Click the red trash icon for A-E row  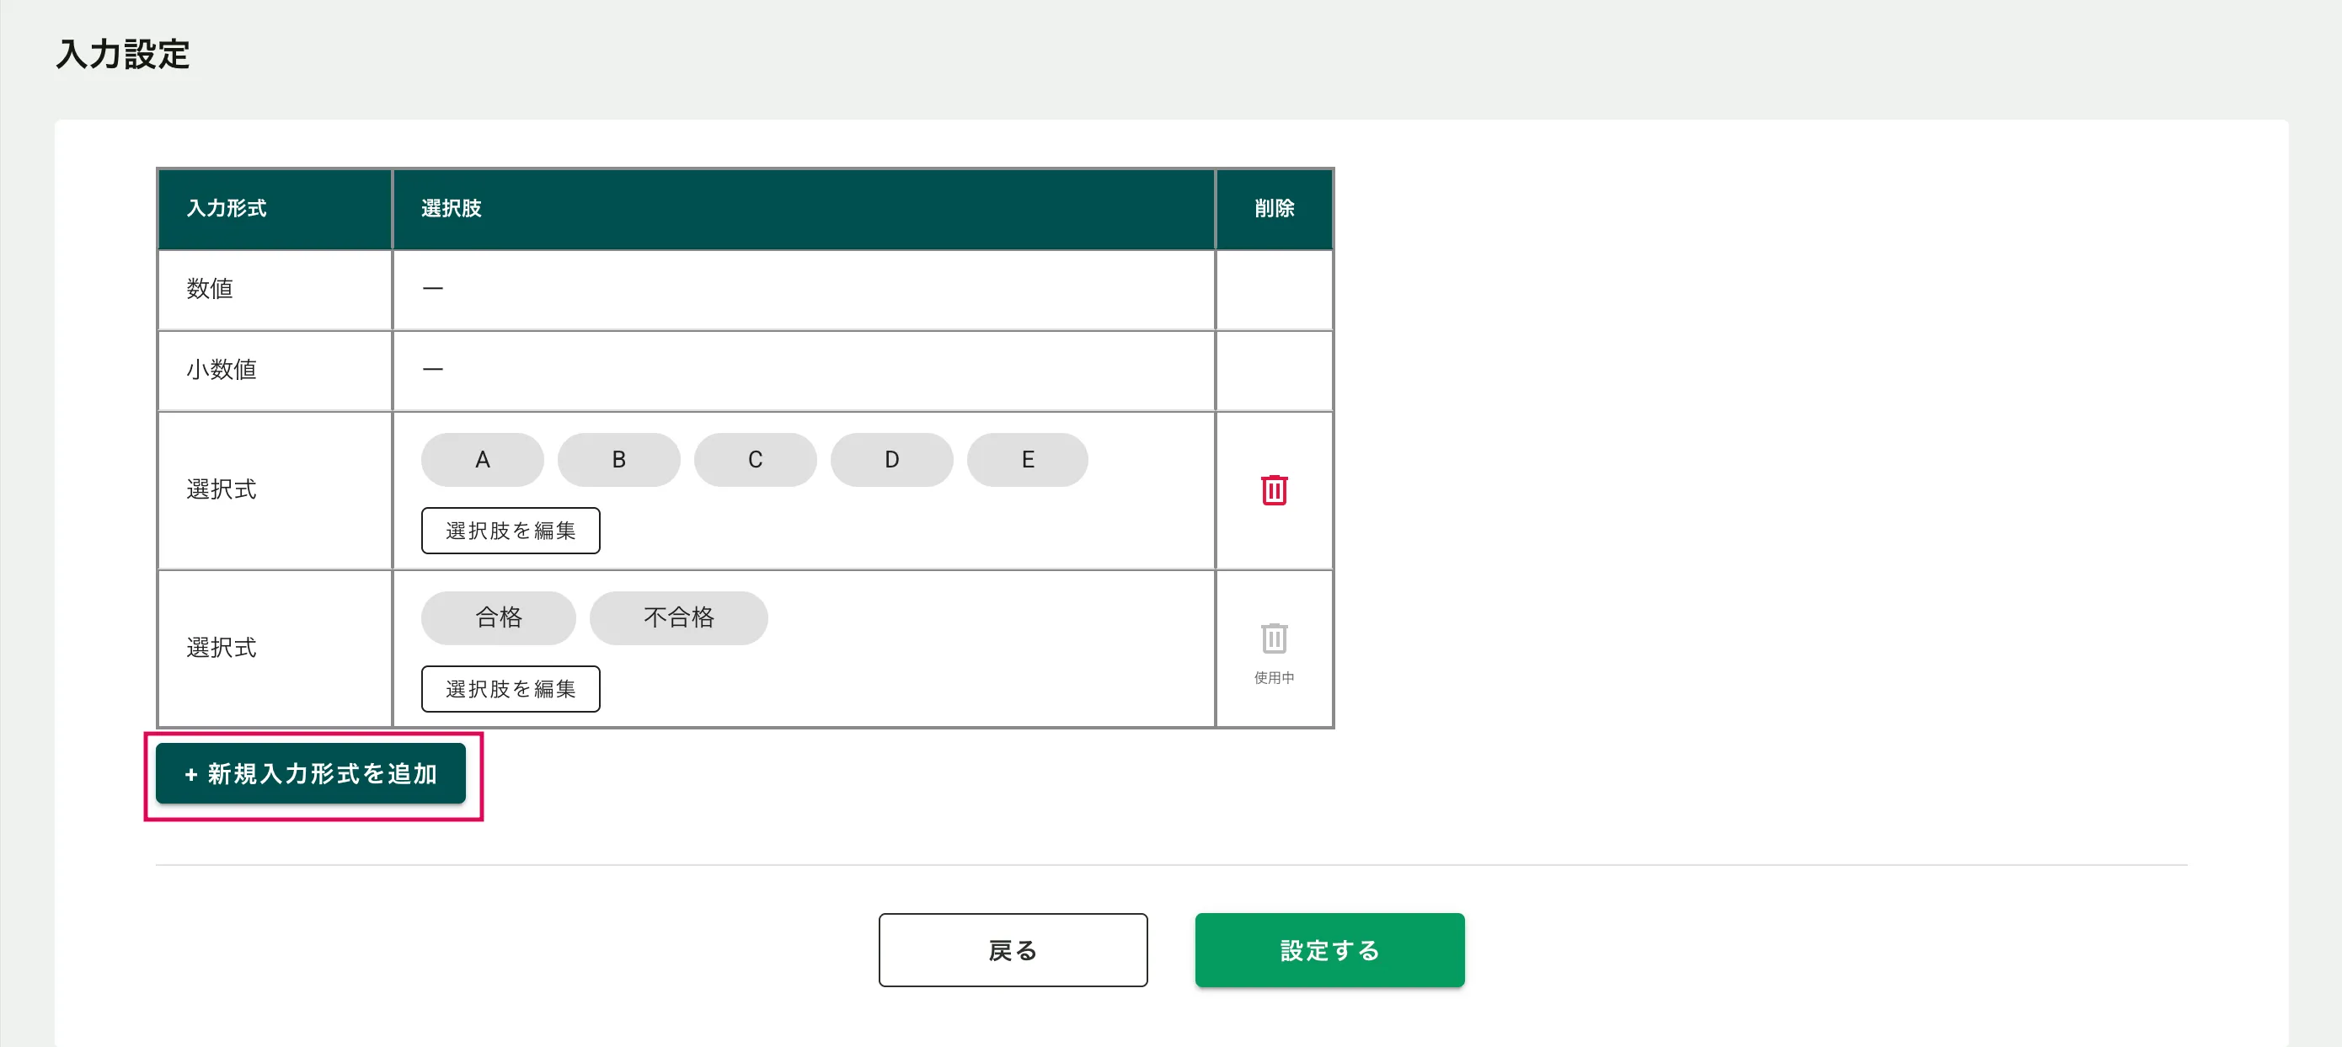click(x=1274, y=490)
